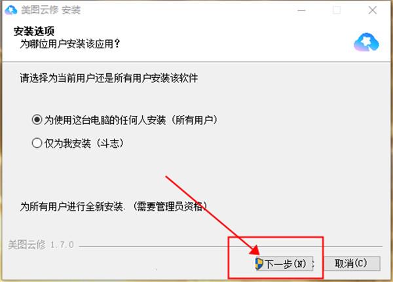Click the UAC shield icon on 下一步 button

click(259, 264)
